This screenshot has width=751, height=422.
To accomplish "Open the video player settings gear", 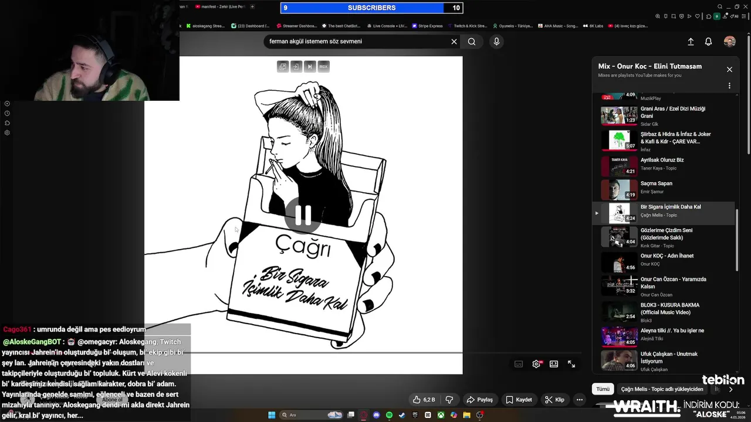I will (x=536, y=364).
